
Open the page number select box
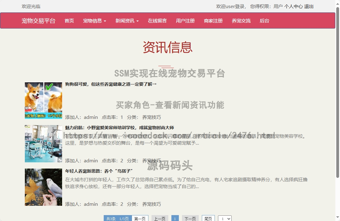(224, 219)
